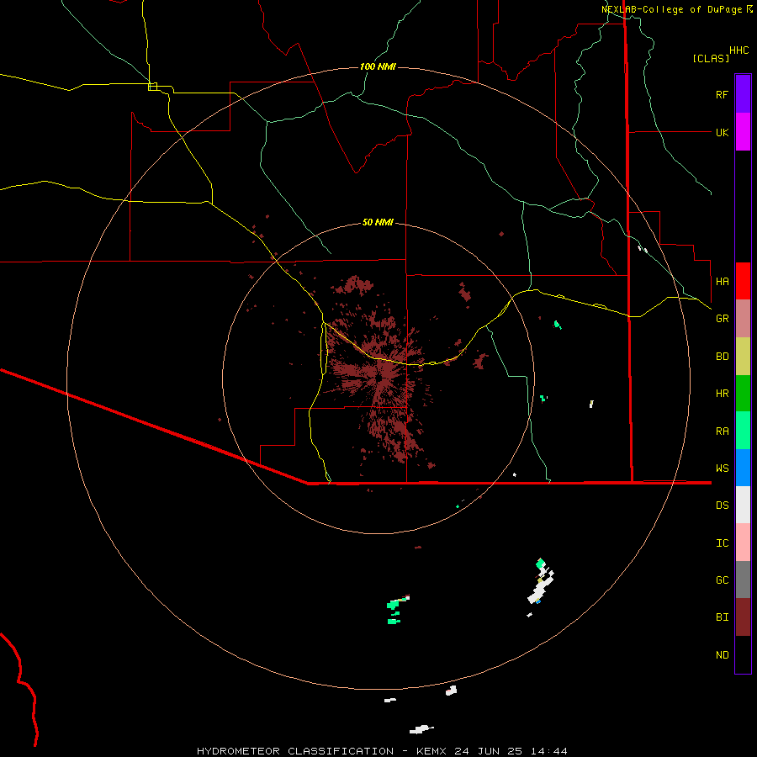Click the bright green RA swatch
This screenshot has width=757, height=757.
[743, 431]
